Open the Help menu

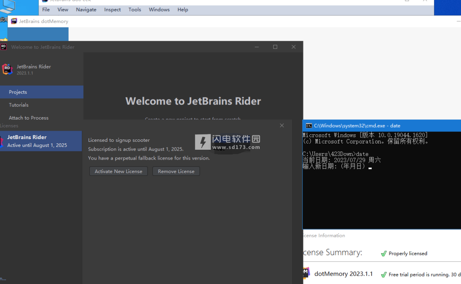(183, 10)
